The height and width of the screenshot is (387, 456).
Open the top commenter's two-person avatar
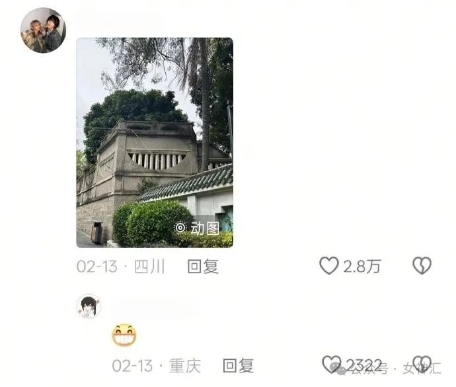point(43,30)
